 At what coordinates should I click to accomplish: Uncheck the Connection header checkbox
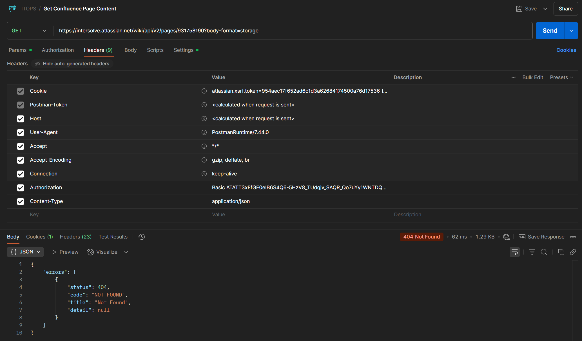tap(21, 174)
